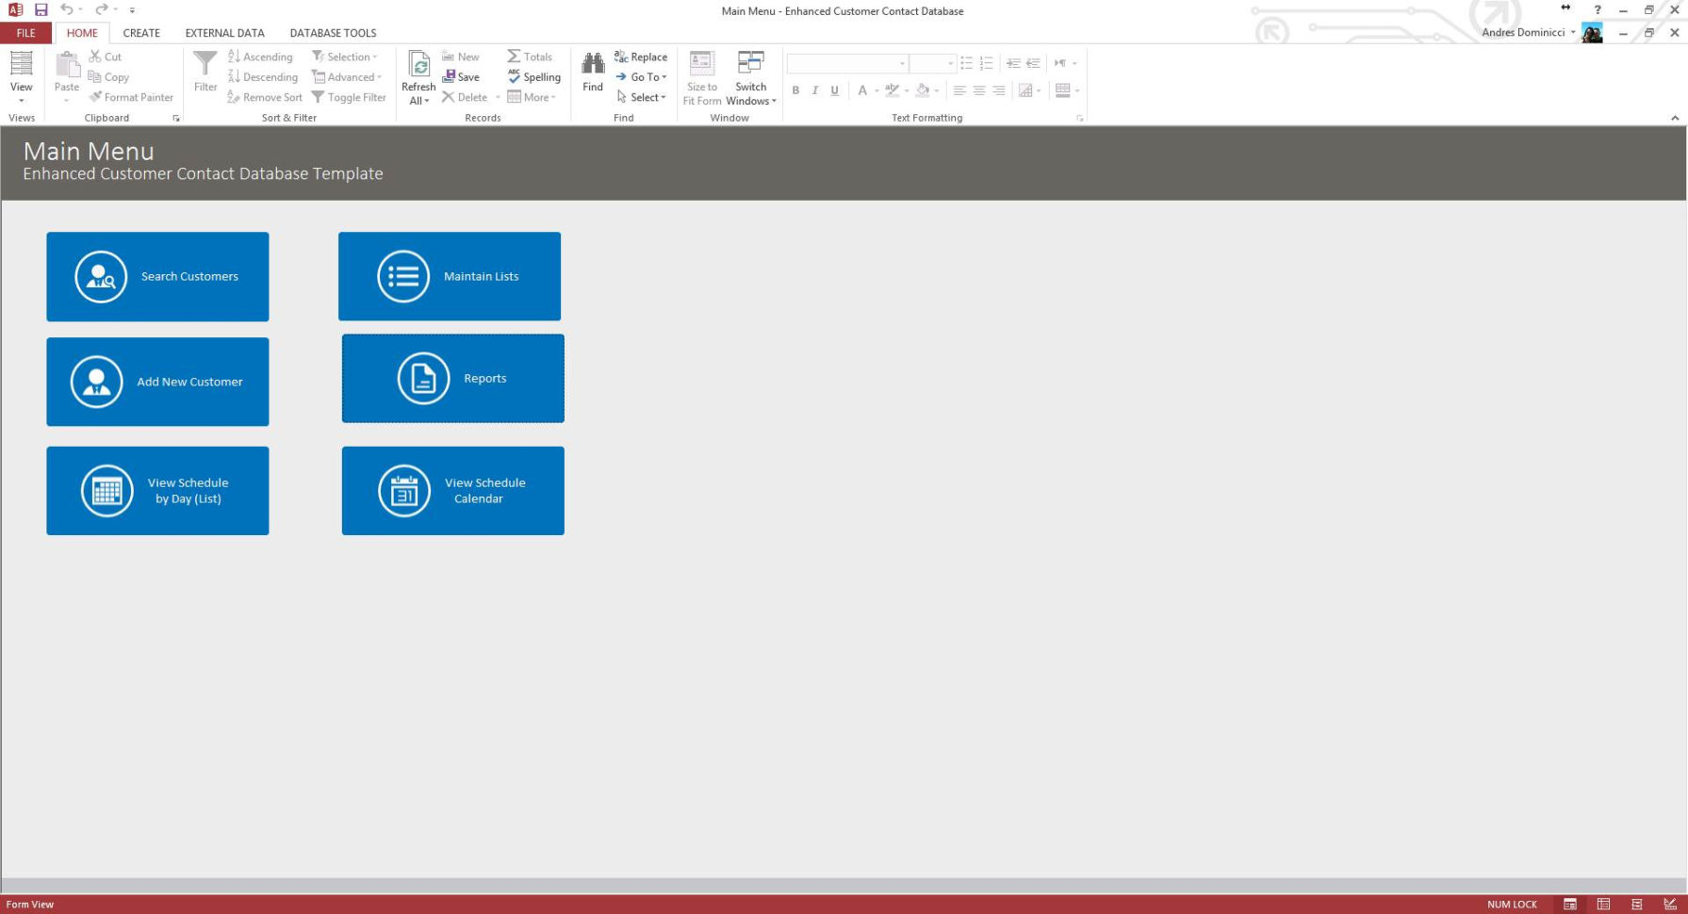
Task: Toggle underline formatting
Action: 834,90
